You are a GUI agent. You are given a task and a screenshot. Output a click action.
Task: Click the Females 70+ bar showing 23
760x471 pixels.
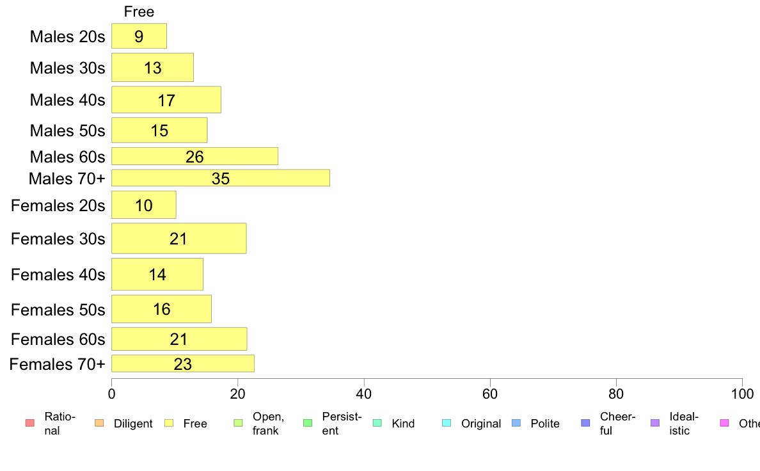[x=183, y=363]
